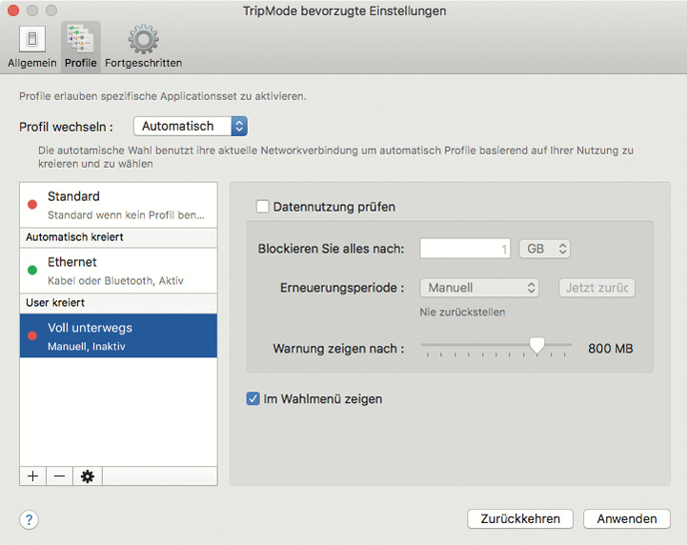The image size is (687, 545).
Task: Enable Datennutzung prüfen checkbox
Action: tap(262, 207)
